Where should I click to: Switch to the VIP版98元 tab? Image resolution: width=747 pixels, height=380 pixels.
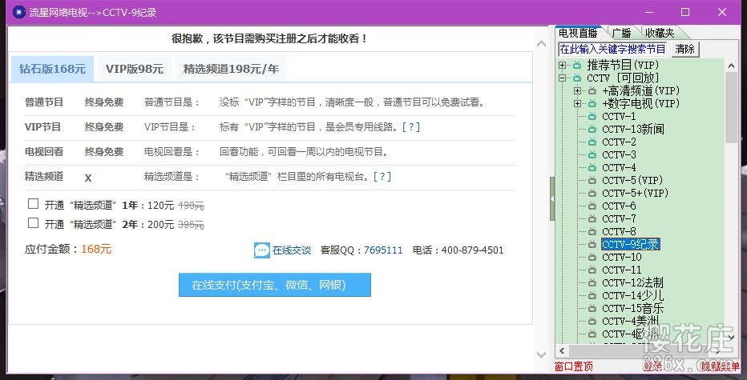(x=135, y=69)
